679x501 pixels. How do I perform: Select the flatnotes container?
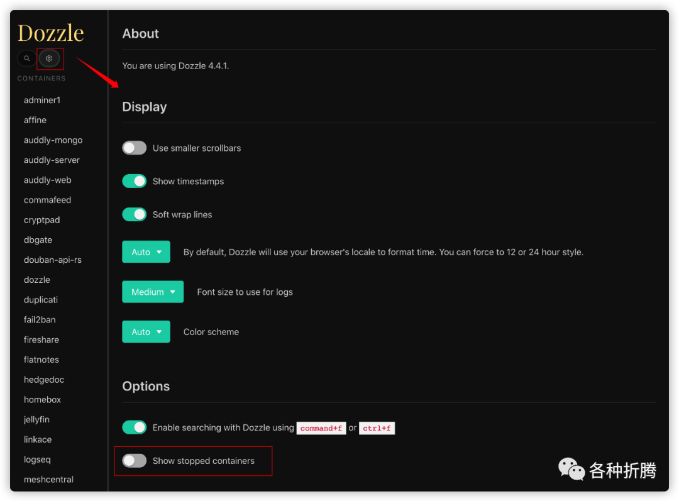[41, 360]
